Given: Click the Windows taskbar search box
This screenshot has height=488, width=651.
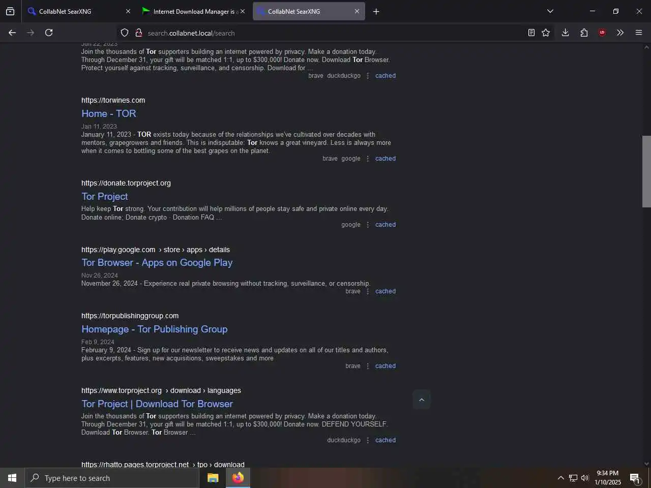Looking at the screenshot, I should point(112,478).
